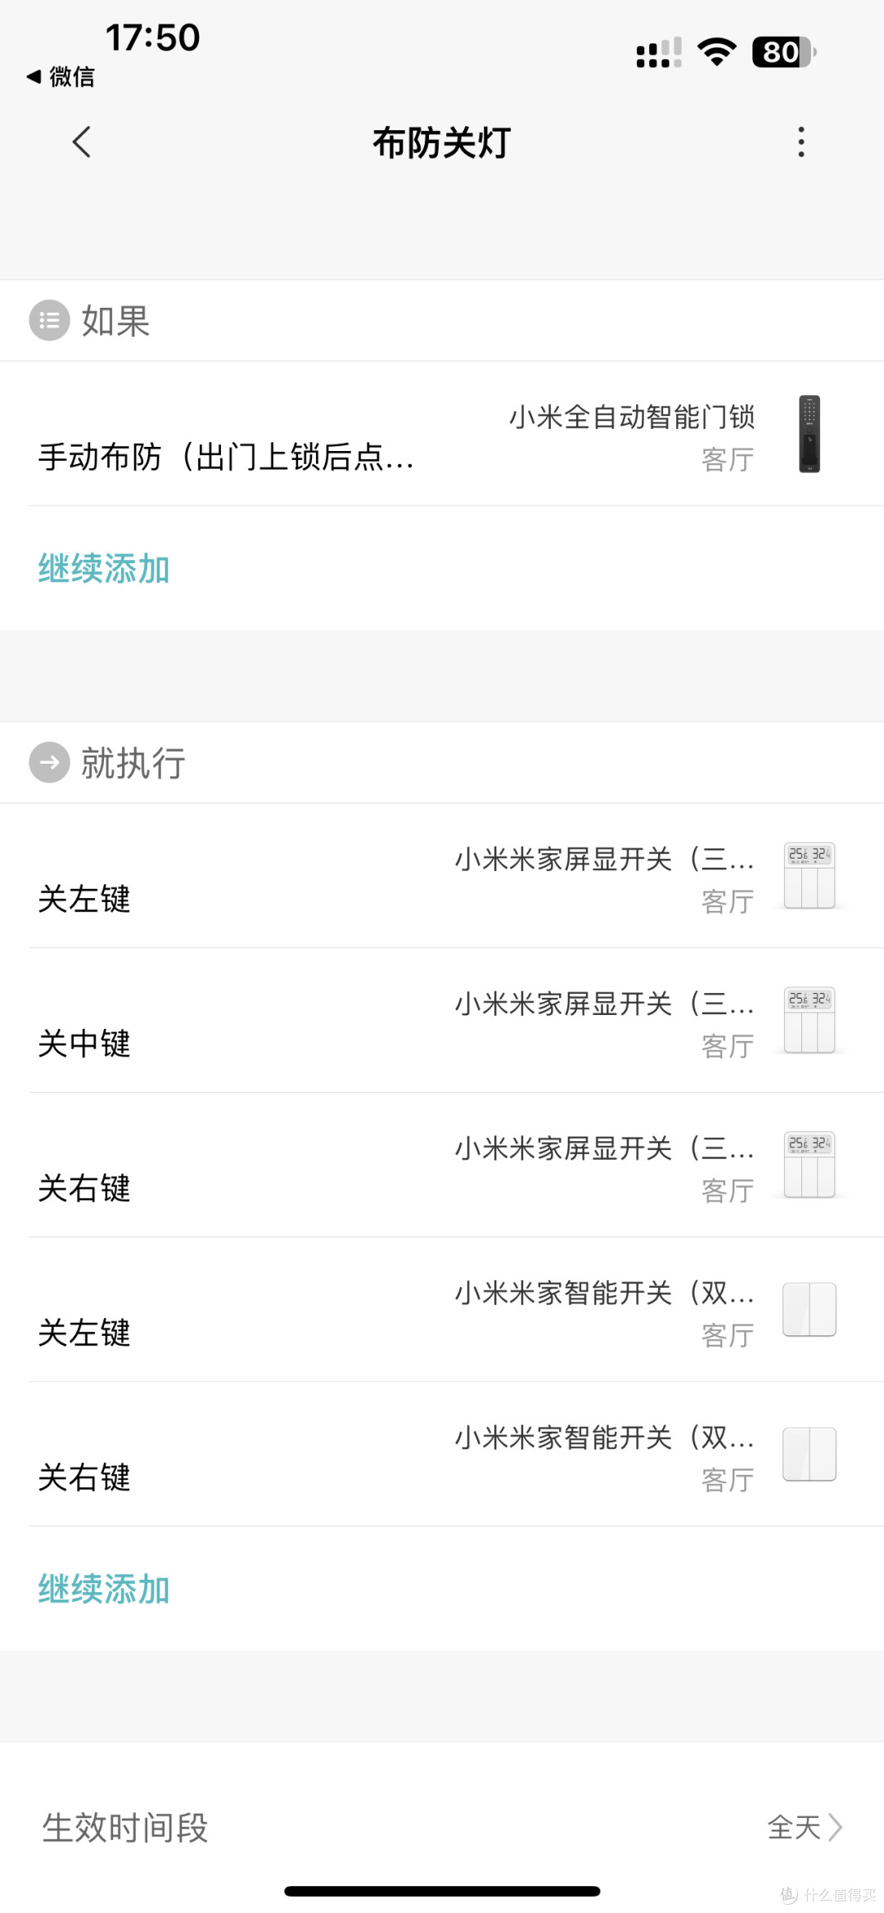Tap the display switch icon for 关右键
Screen dimensions: 884x1913
pyautogui.click(x=809, y=1165)
